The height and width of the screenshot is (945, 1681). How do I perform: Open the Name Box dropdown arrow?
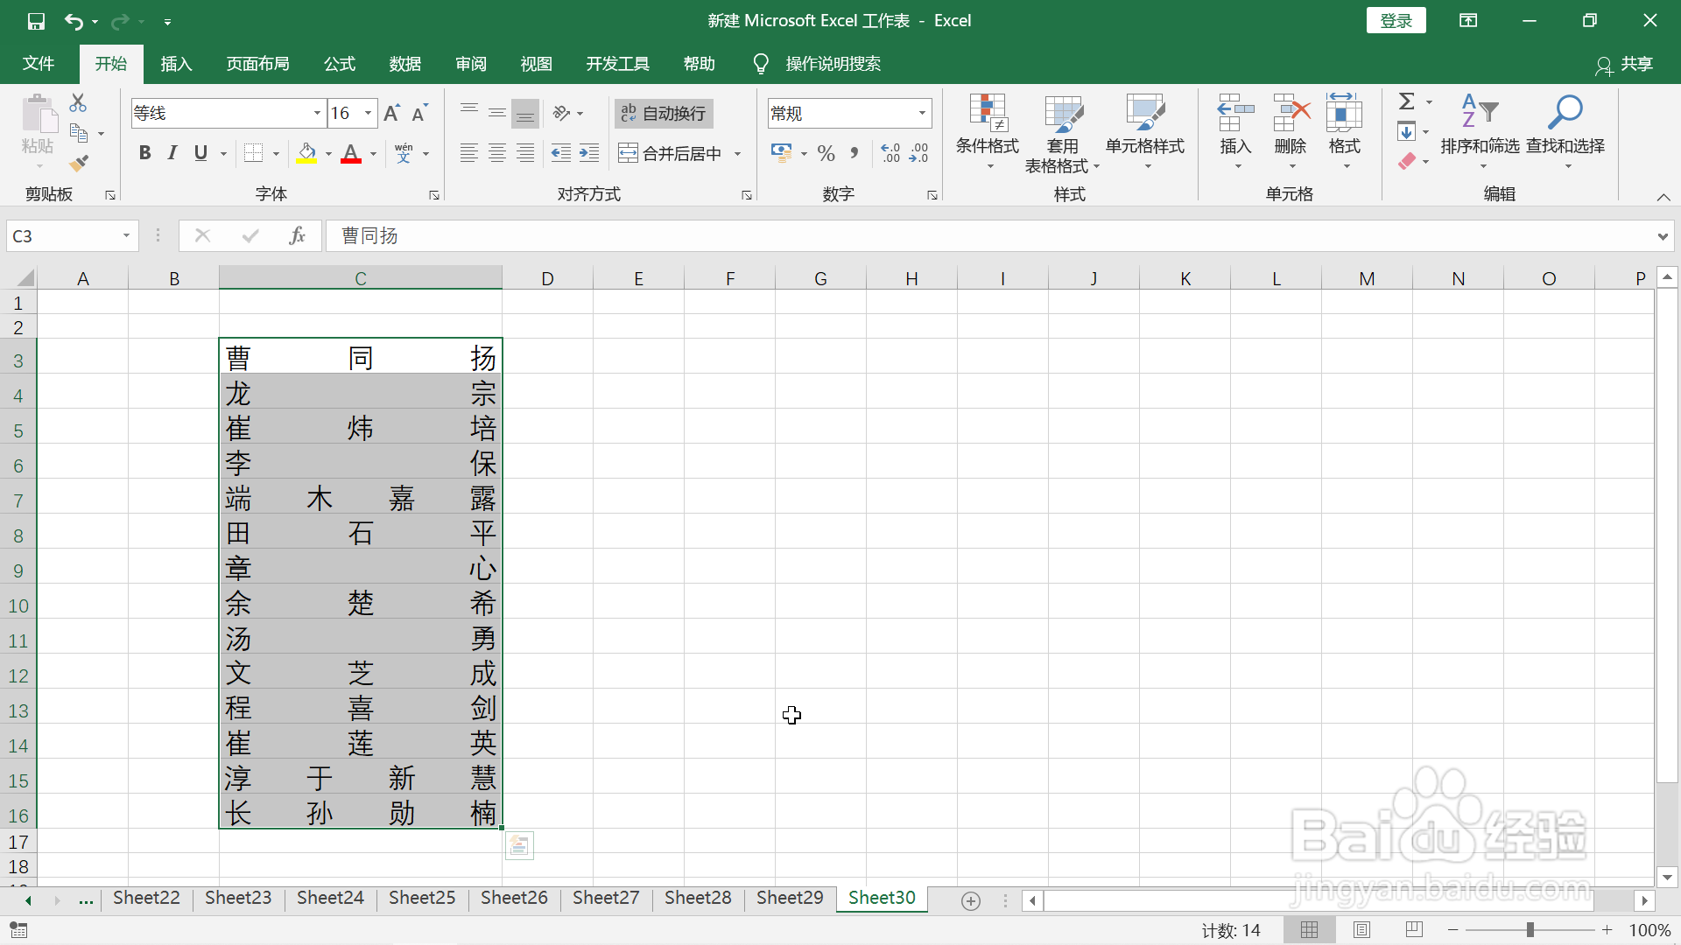(x=126, y=235)
